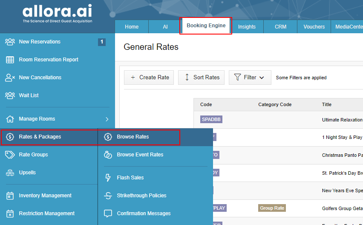
Task: Click the allora.ai logo
Action: [x=57, y=14]
